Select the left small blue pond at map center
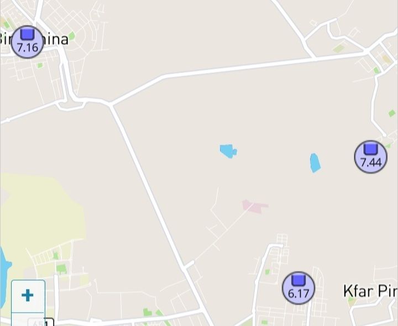The height and width of the screenshot is (326, 398). pyautogui.click(x=228, y=151)
